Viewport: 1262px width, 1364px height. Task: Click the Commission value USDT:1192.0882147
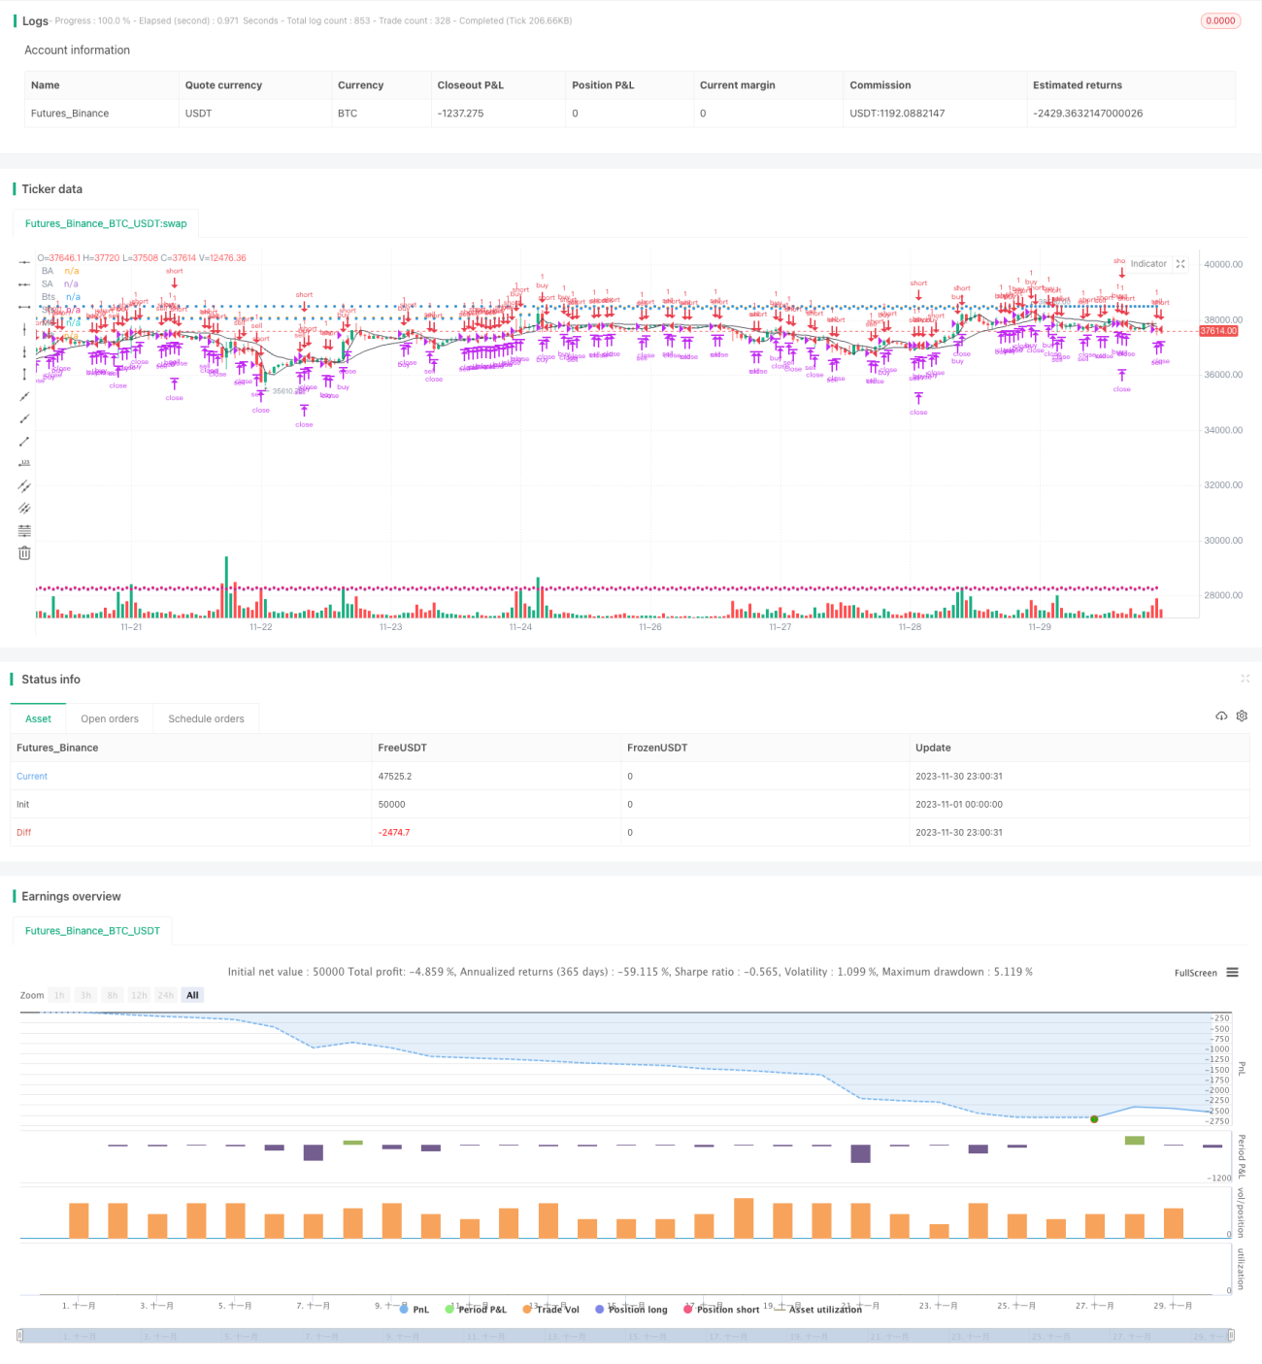(897, 114)
